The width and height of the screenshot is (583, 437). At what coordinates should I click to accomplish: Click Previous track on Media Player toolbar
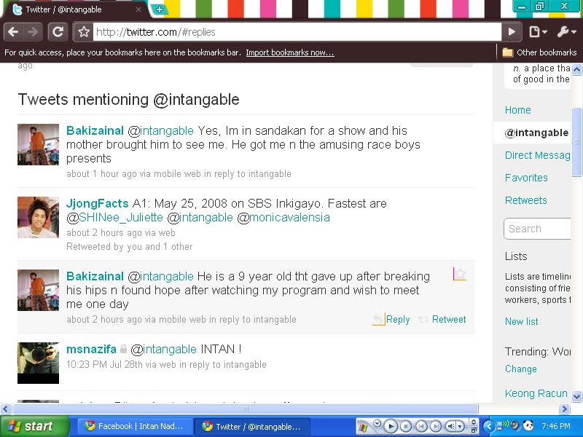point(421,427)
